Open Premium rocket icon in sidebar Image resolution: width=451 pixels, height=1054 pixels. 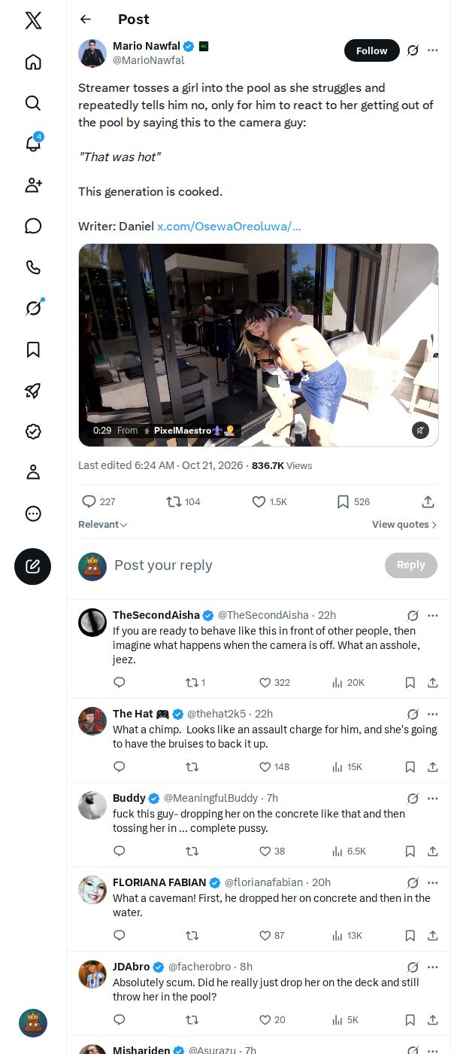pos(33,390)
